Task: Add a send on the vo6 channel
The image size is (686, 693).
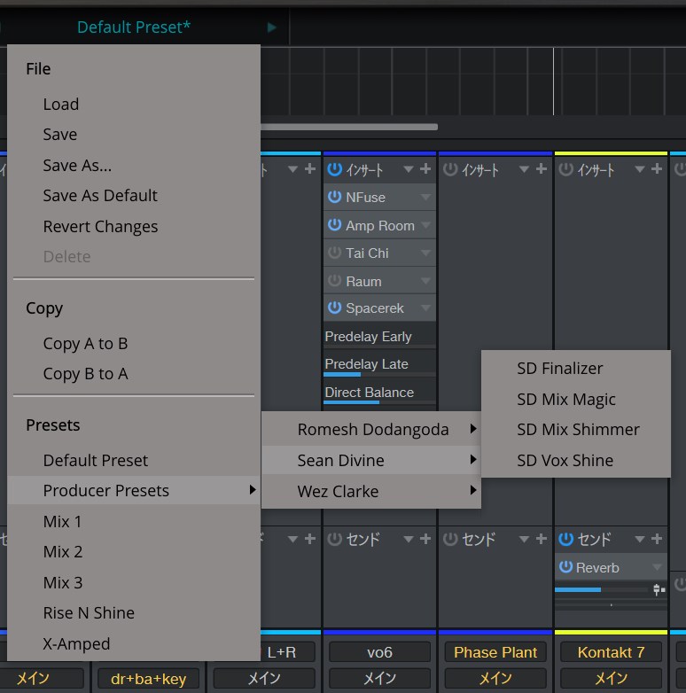Action: 425,539
